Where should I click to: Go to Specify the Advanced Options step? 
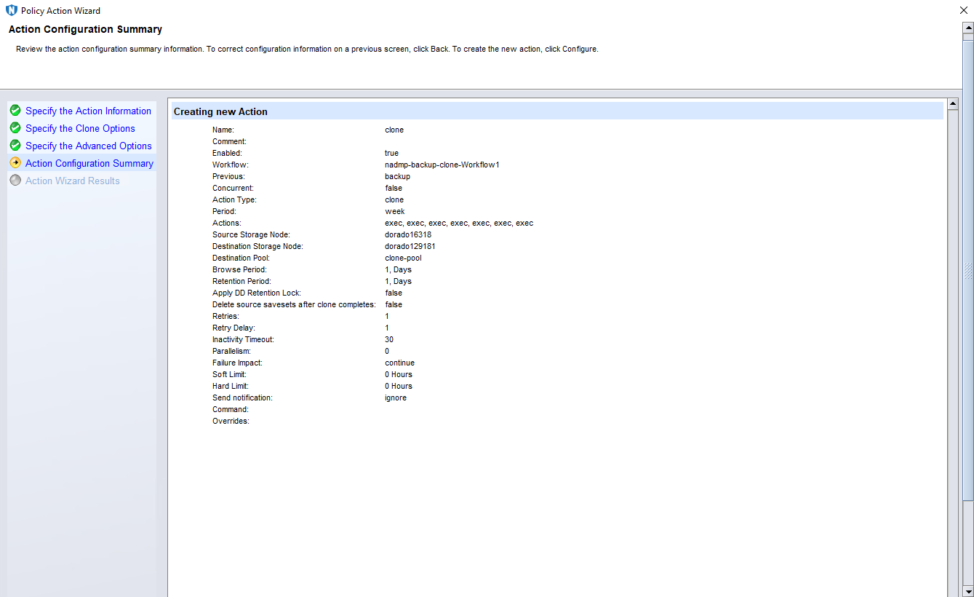pyautogui.click(x=89, y=146)
